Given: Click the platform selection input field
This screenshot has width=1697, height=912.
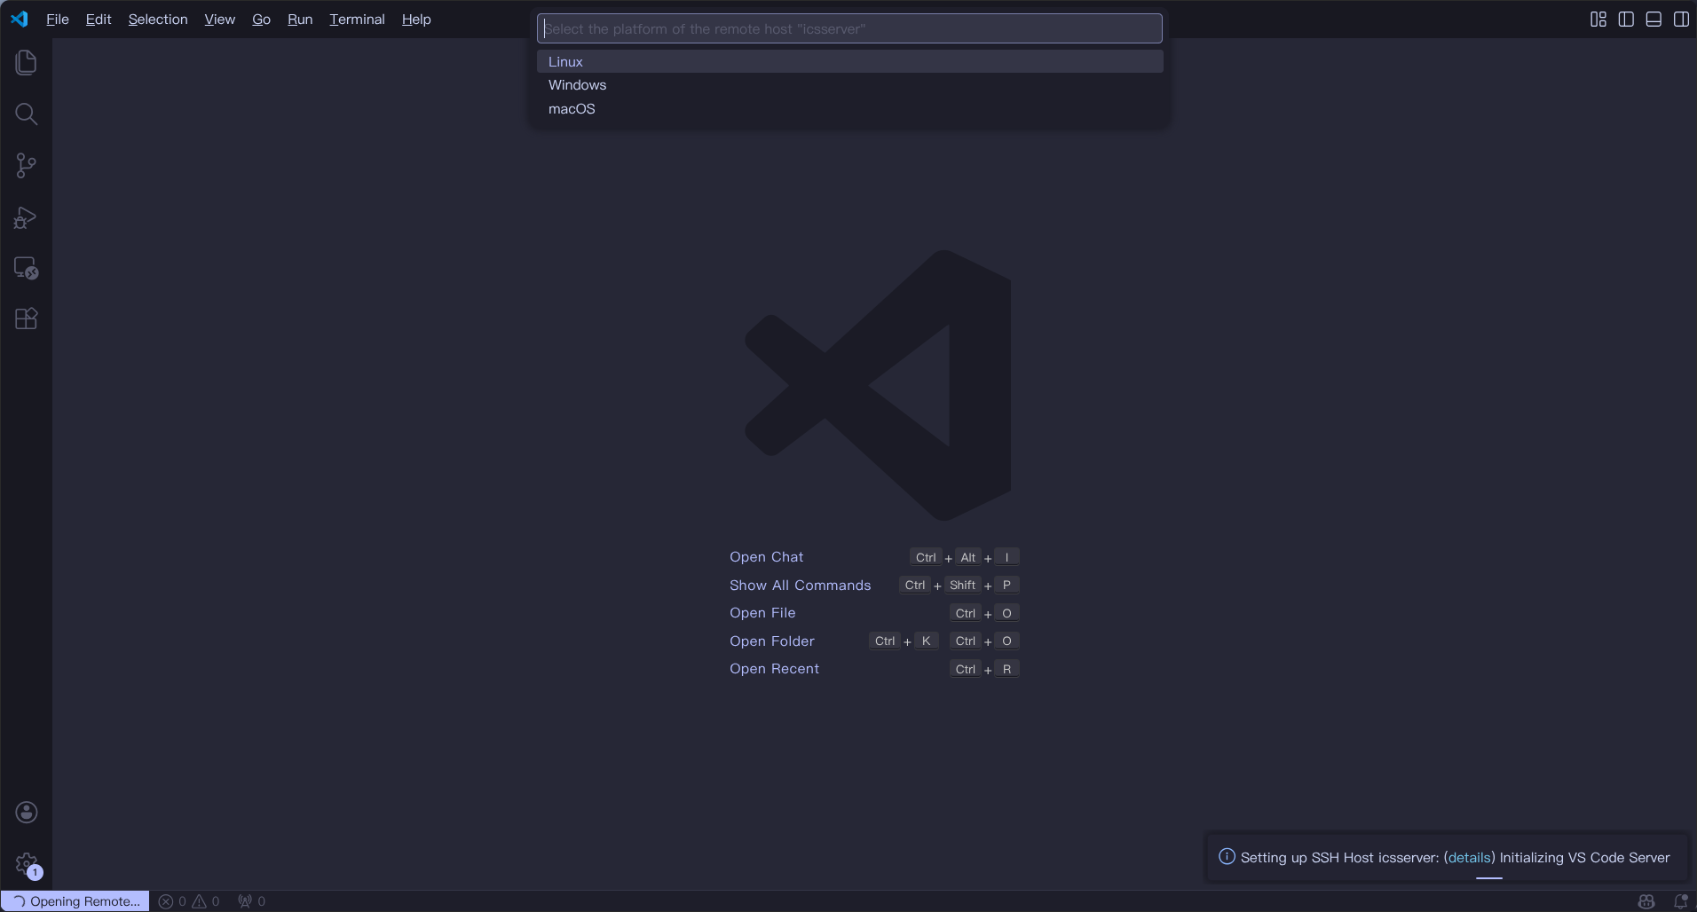Looking at the screenshot, I should [849, 28].
